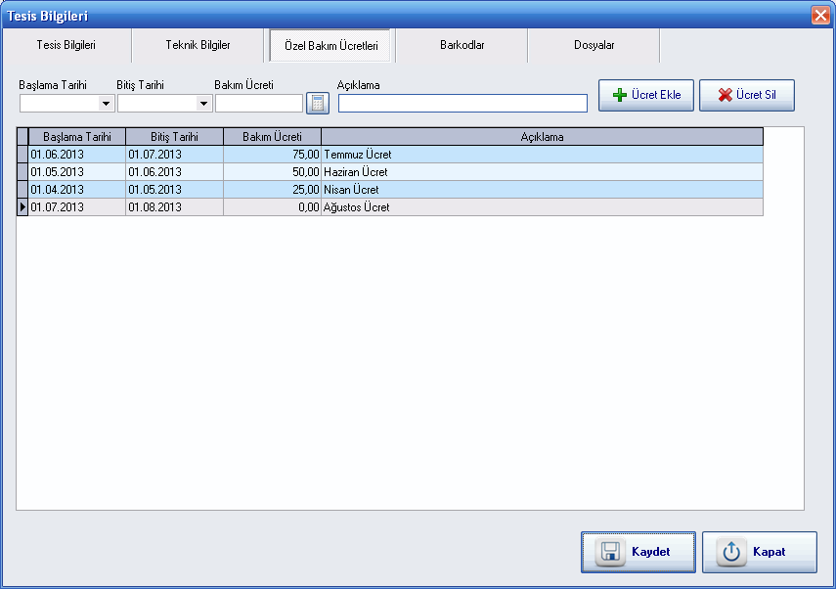Click start date 01.06.2013 in Temmuz row
The height and width of the screenshot is (589, 836).
tap(77, 155)
